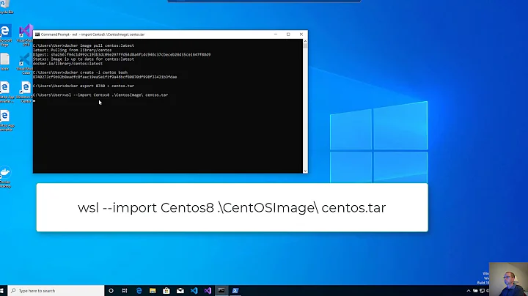The image size is (528, 296).
Task: Click the container ID hash starting with 8740
Action: [x=105, y=77]
